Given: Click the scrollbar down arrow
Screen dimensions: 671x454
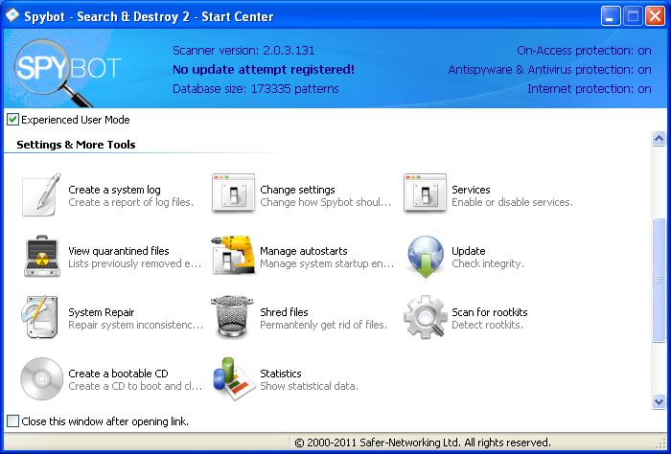Looking at the screenshot, I should point(659,401).
